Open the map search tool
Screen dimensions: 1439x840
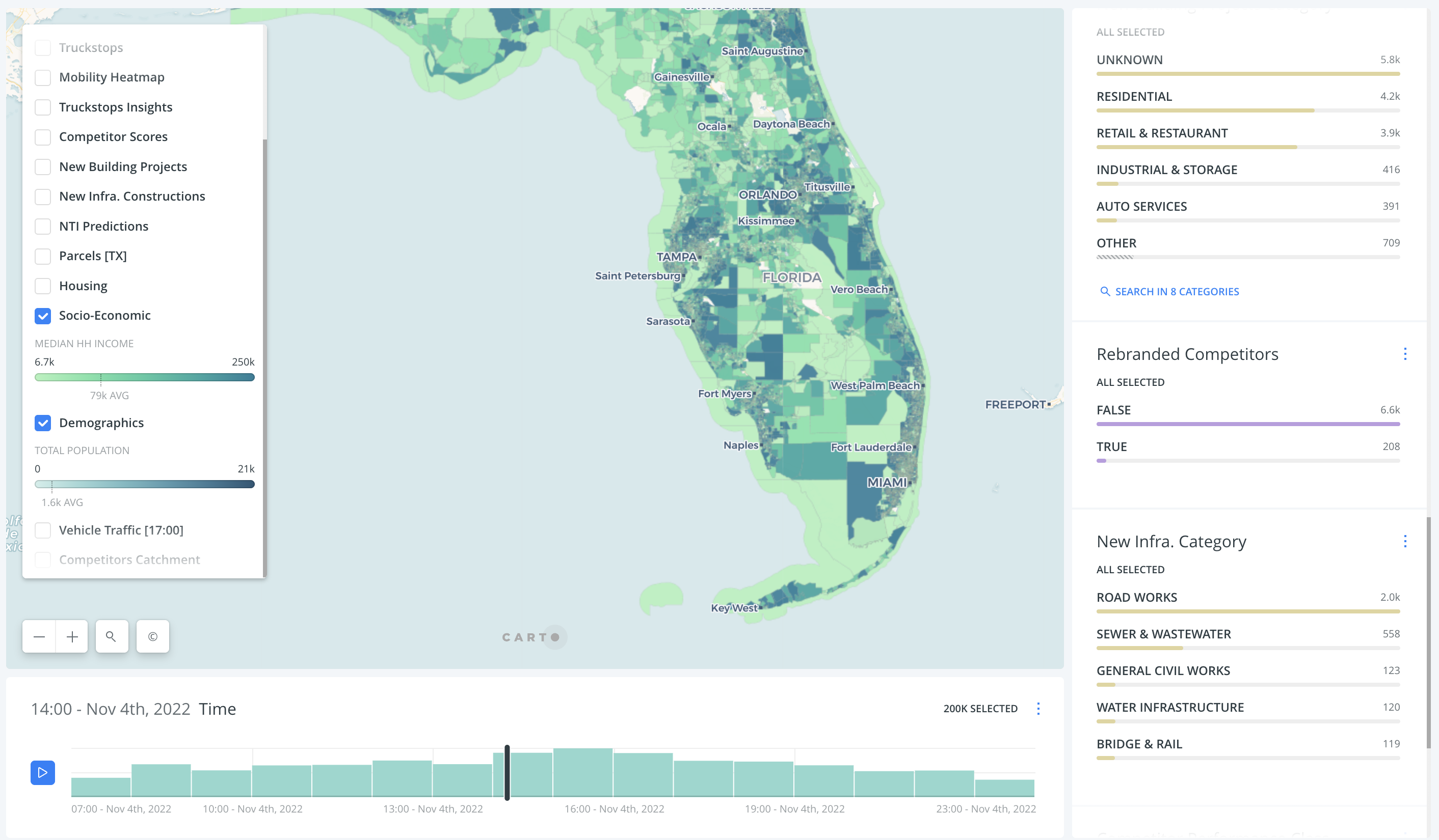coord(112,636)
